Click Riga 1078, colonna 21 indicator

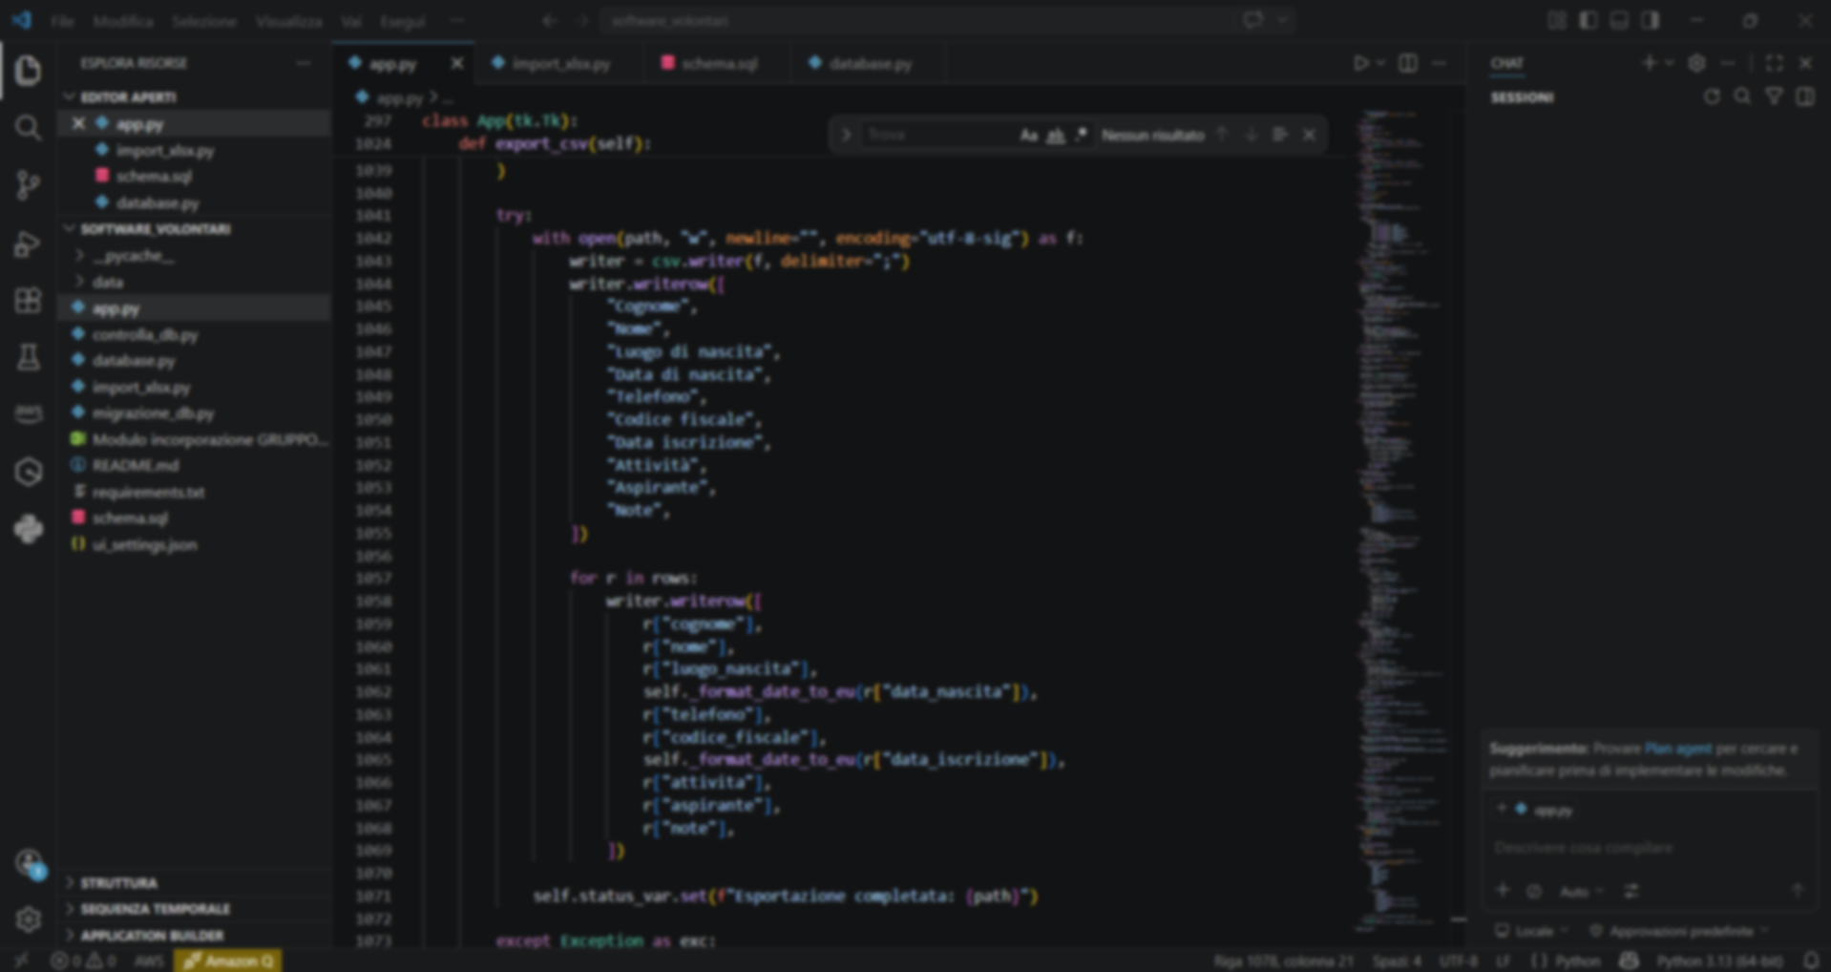[1283, 961]
